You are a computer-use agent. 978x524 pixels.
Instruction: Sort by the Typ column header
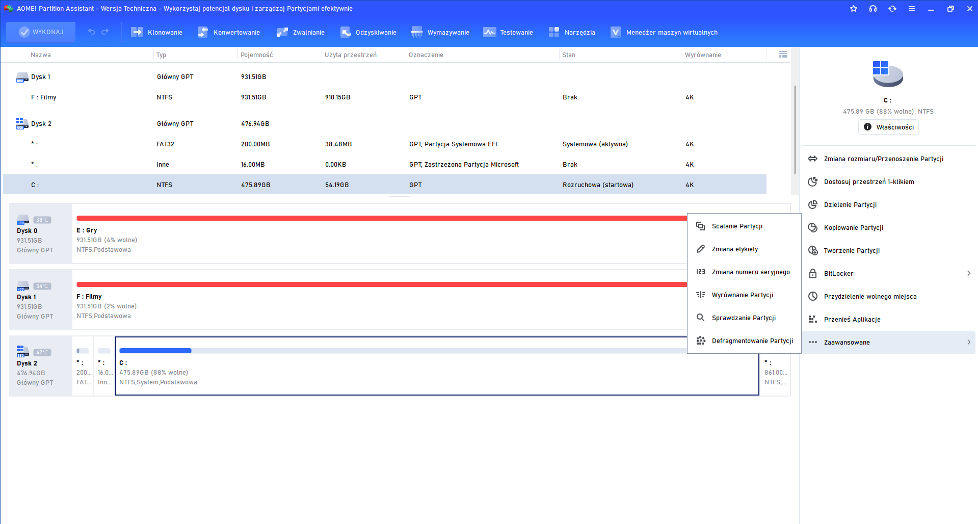161,55
